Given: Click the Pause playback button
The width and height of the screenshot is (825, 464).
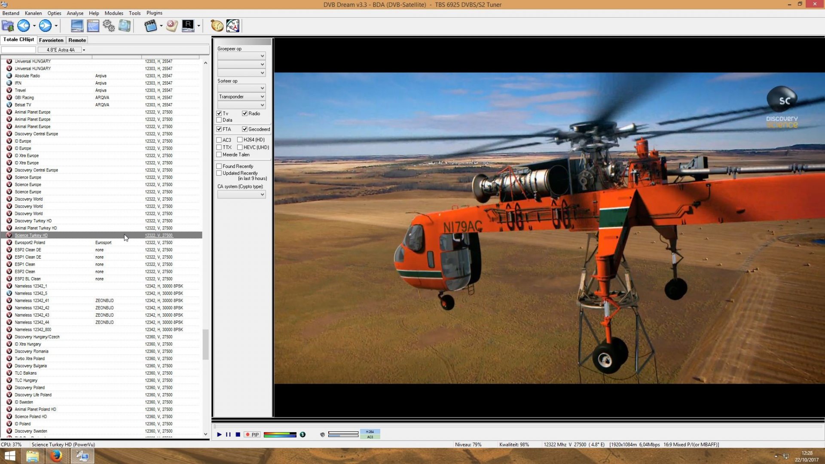Looking at the screenshot, I should (228, 435).
